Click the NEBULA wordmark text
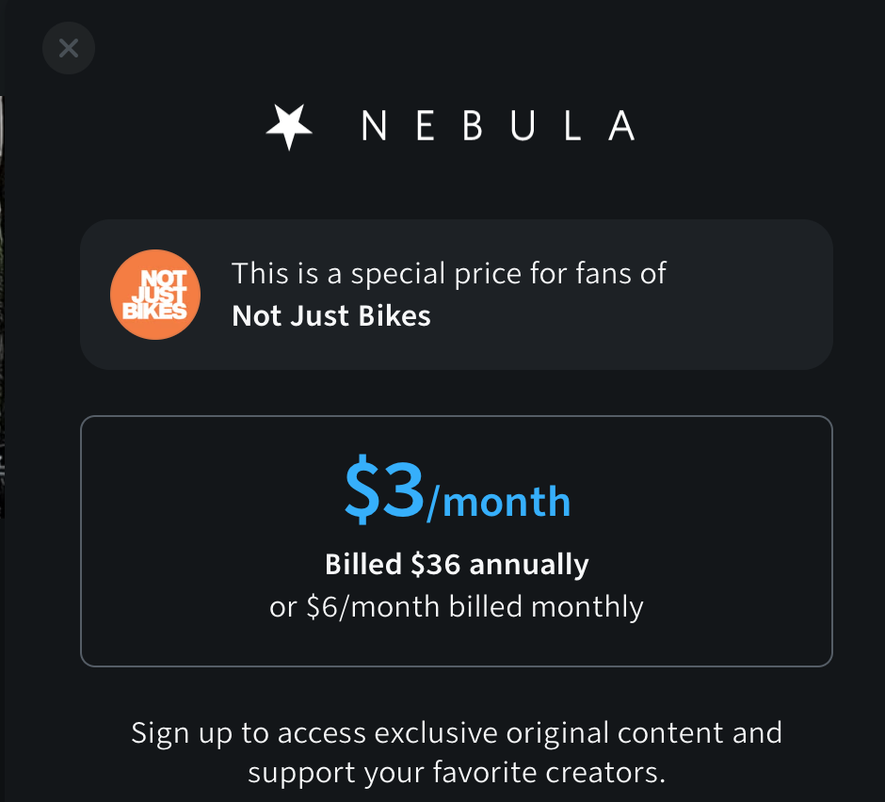The image size is (885, 802). pyautogui.click(x=498, y=126)
